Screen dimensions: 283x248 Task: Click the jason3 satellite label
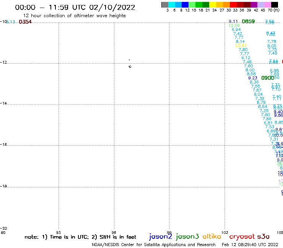tap(187, 237)
